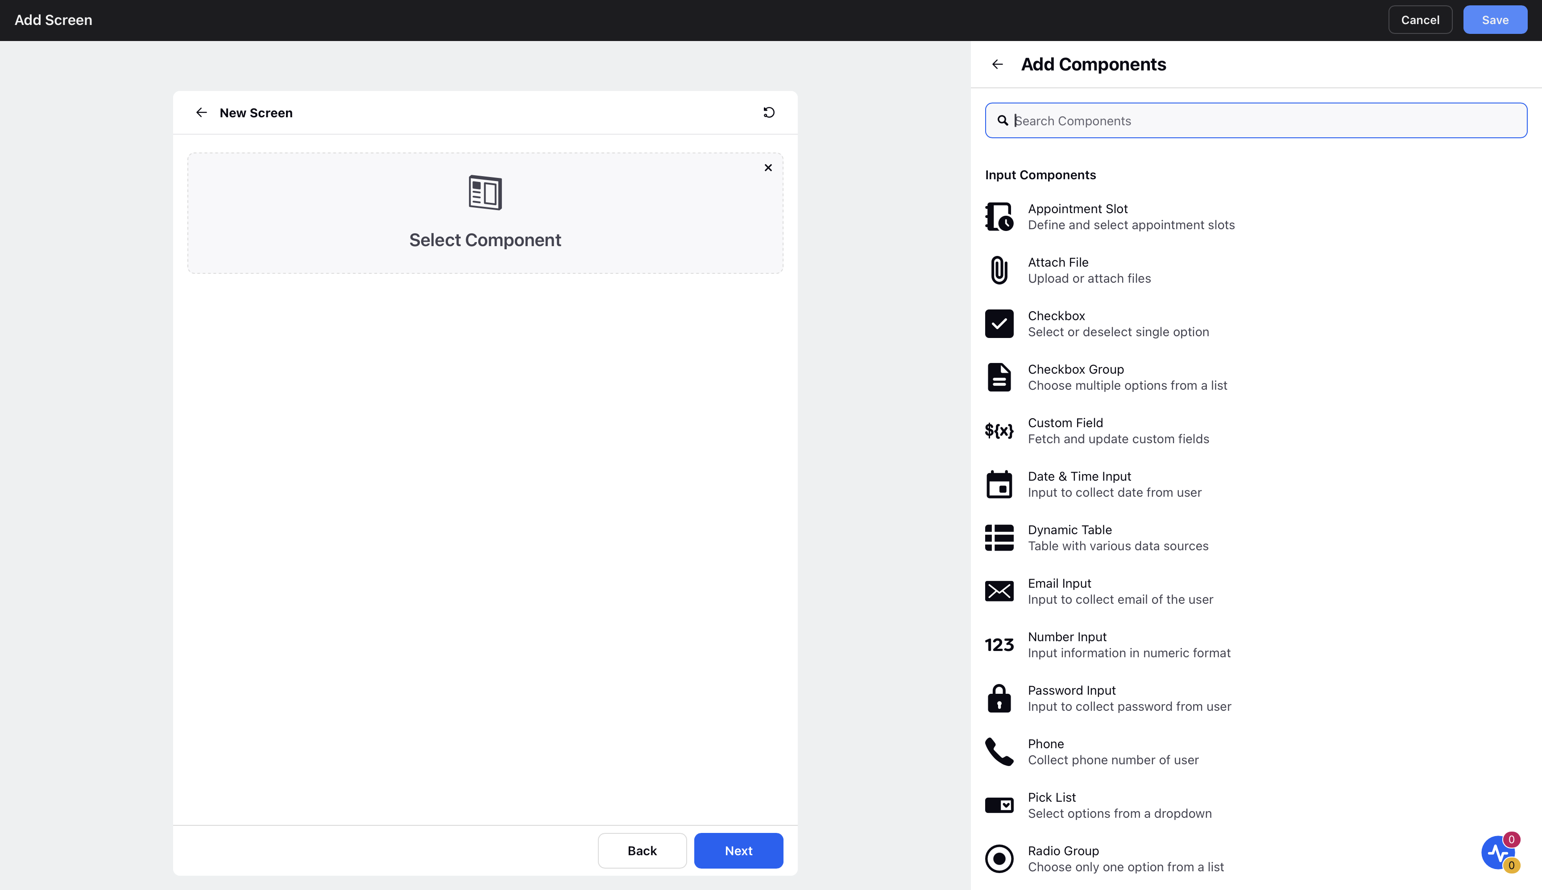
Task: Click 'Choose only one option from a list'
Action: tap(1125, 867)
